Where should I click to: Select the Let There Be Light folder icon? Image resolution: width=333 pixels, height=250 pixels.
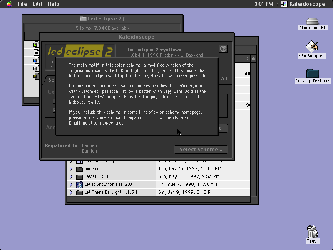point(80,192)
